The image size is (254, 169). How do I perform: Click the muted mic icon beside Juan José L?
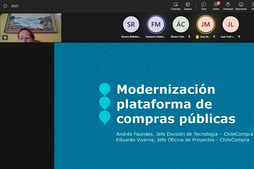(239, 37)
